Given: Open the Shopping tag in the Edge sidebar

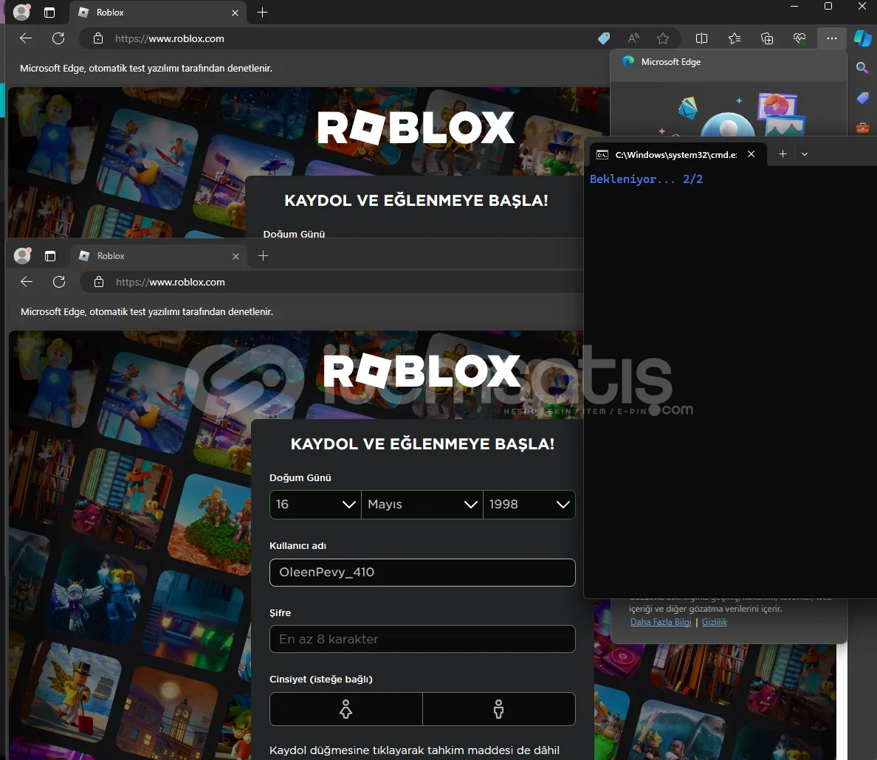Looking at the screenshot, I should point(862,98).
